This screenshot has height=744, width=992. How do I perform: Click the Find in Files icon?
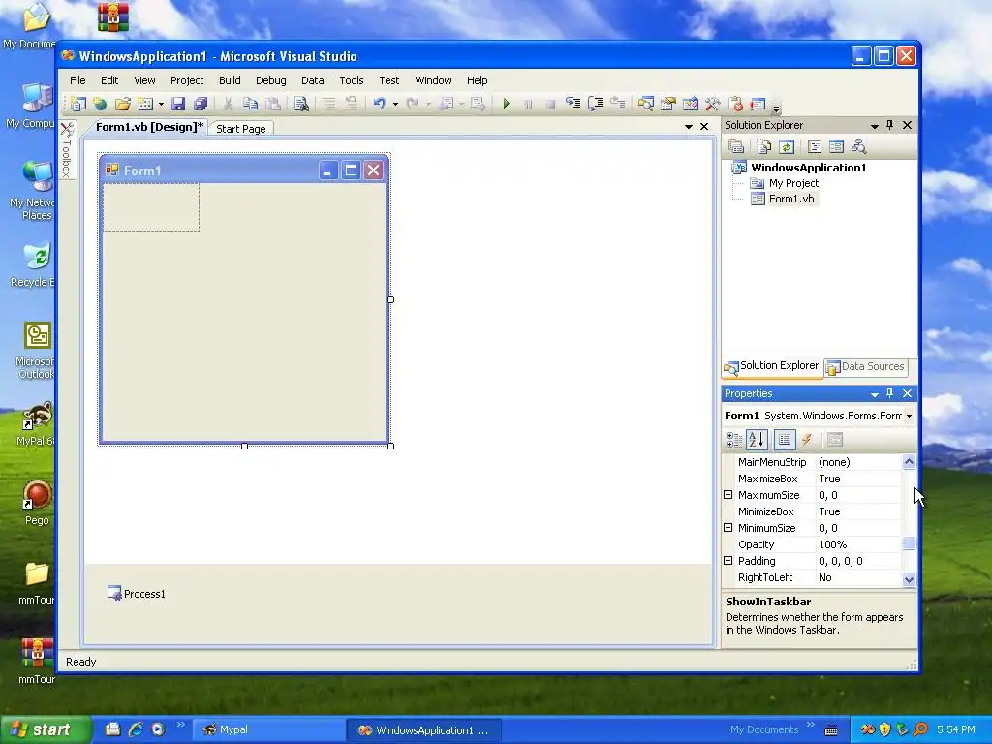[302, 103]
